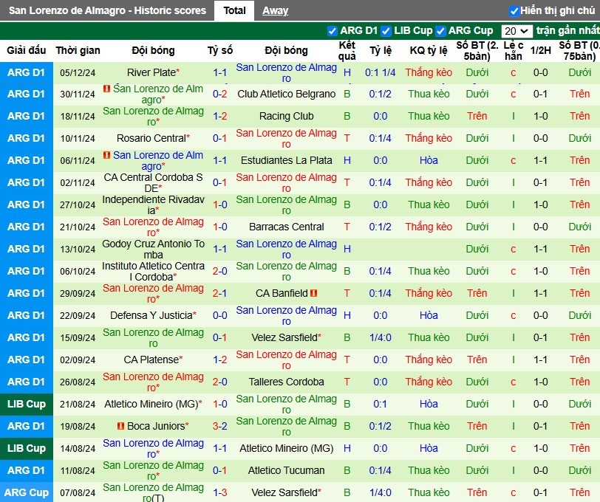Viewport: 600px width, 502px height.
Task: Open Estudiantes La Plata team link
Action: tap(286, 160)
